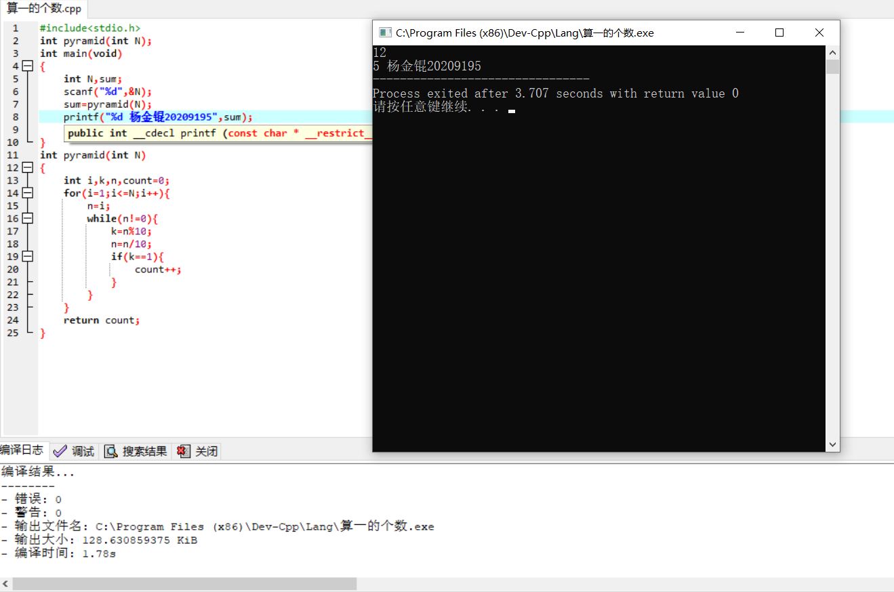Click the 请按任意键继续 prompt in console
The image size is (894, 592).
click(436, 107)
